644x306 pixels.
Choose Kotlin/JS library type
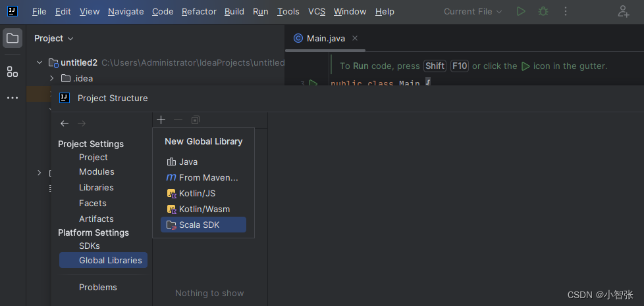(x=203, y=193)
